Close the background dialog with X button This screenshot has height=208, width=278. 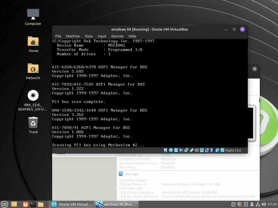pyautogui.click(x=255, y=69)
